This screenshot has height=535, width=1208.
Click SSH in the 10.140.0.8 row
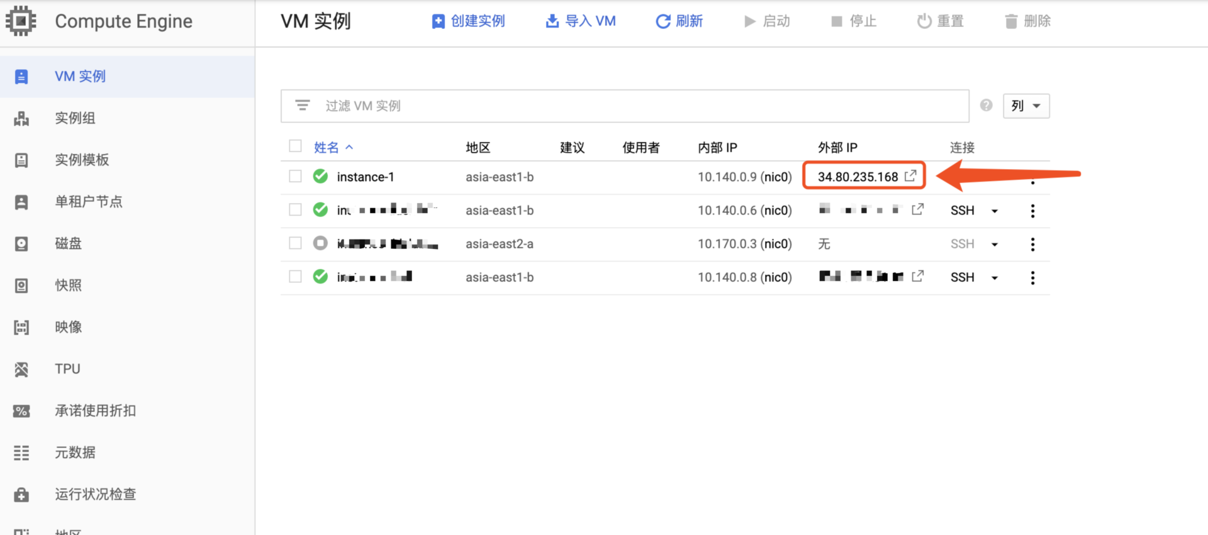point(963,277)
